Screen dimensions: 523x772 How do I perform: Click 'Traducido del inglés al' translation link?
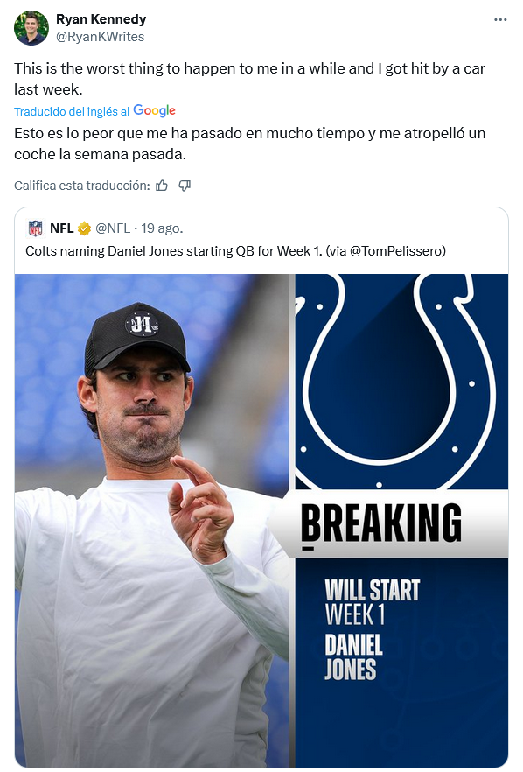(72, 112)
